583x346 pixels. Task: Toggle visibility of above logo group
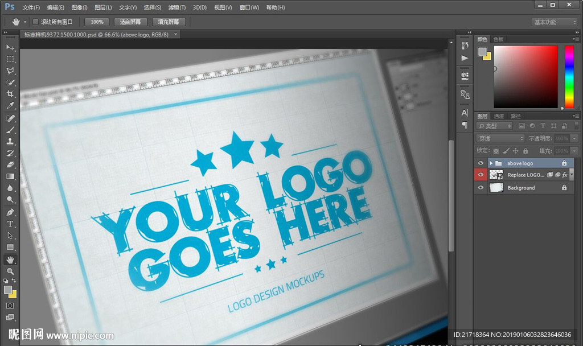[481, 163]
